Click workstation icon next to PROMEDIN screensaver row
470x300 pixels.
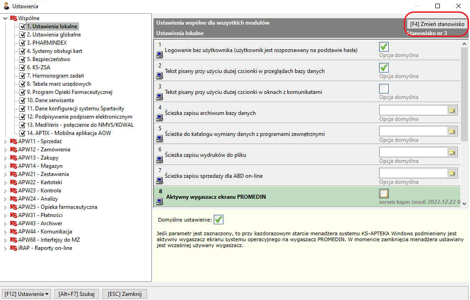coord(159,201)
